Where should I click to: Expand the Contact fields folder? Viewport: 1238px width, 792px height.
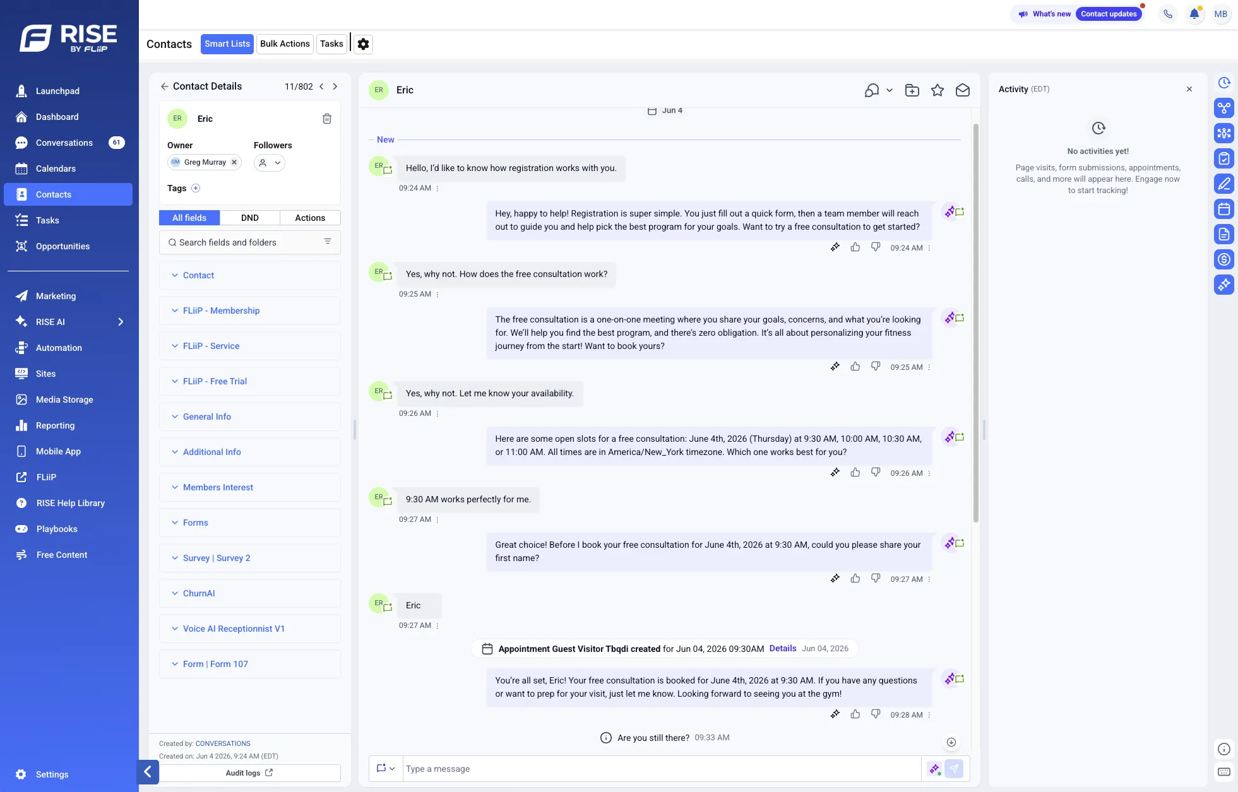point(250,275)
